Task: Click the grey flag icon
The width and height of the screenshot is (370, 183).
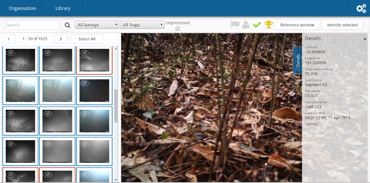Action: (235, 25)
